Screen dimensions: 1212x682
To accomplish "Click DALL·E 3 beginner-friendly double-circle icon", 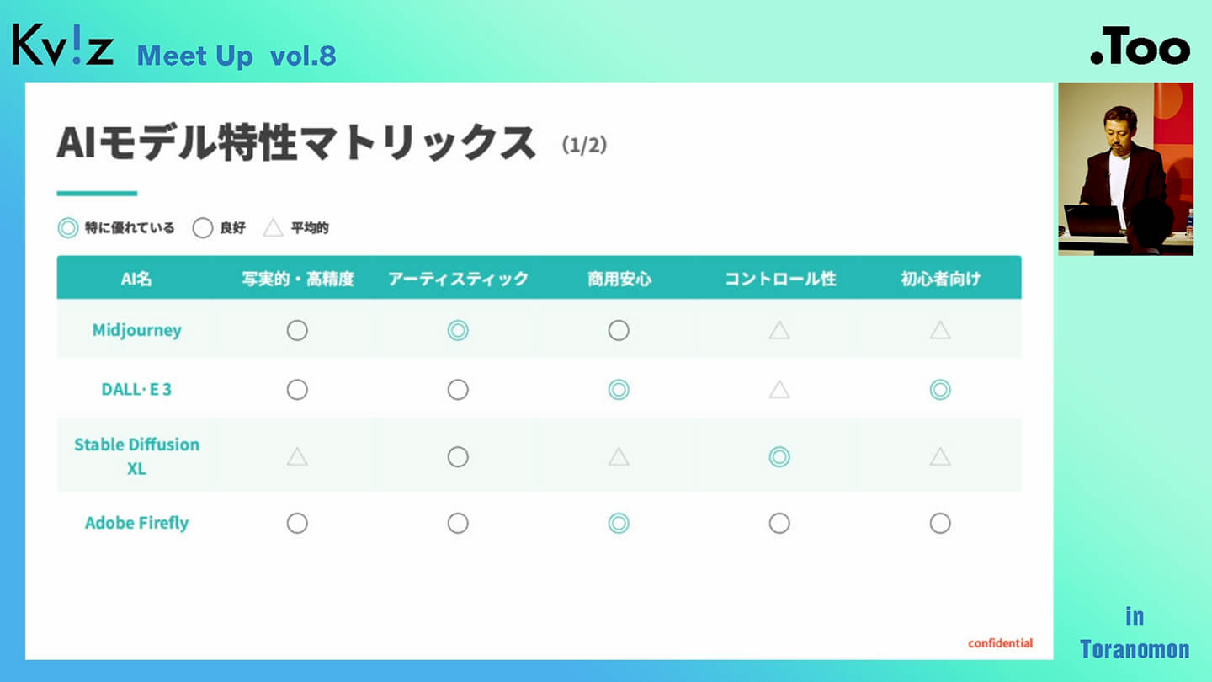I will pos(940,390).
